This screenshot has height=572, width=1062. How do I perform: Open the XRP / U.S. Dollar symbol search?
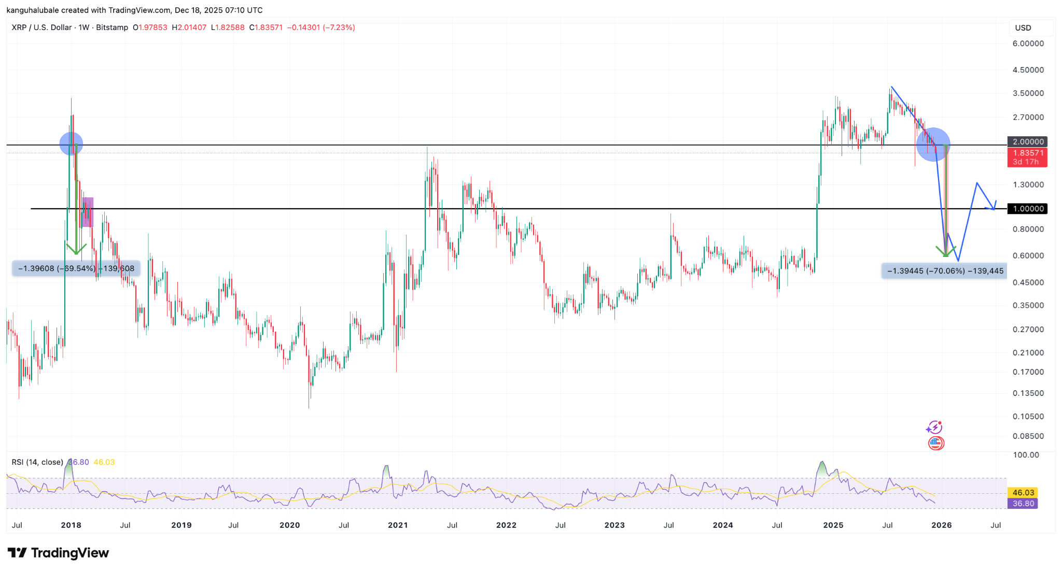click(x=40, y=28)
